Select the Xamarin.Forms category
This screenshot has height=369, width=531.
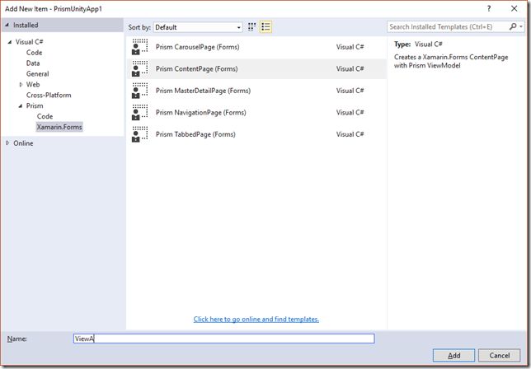tap(59, 127)
